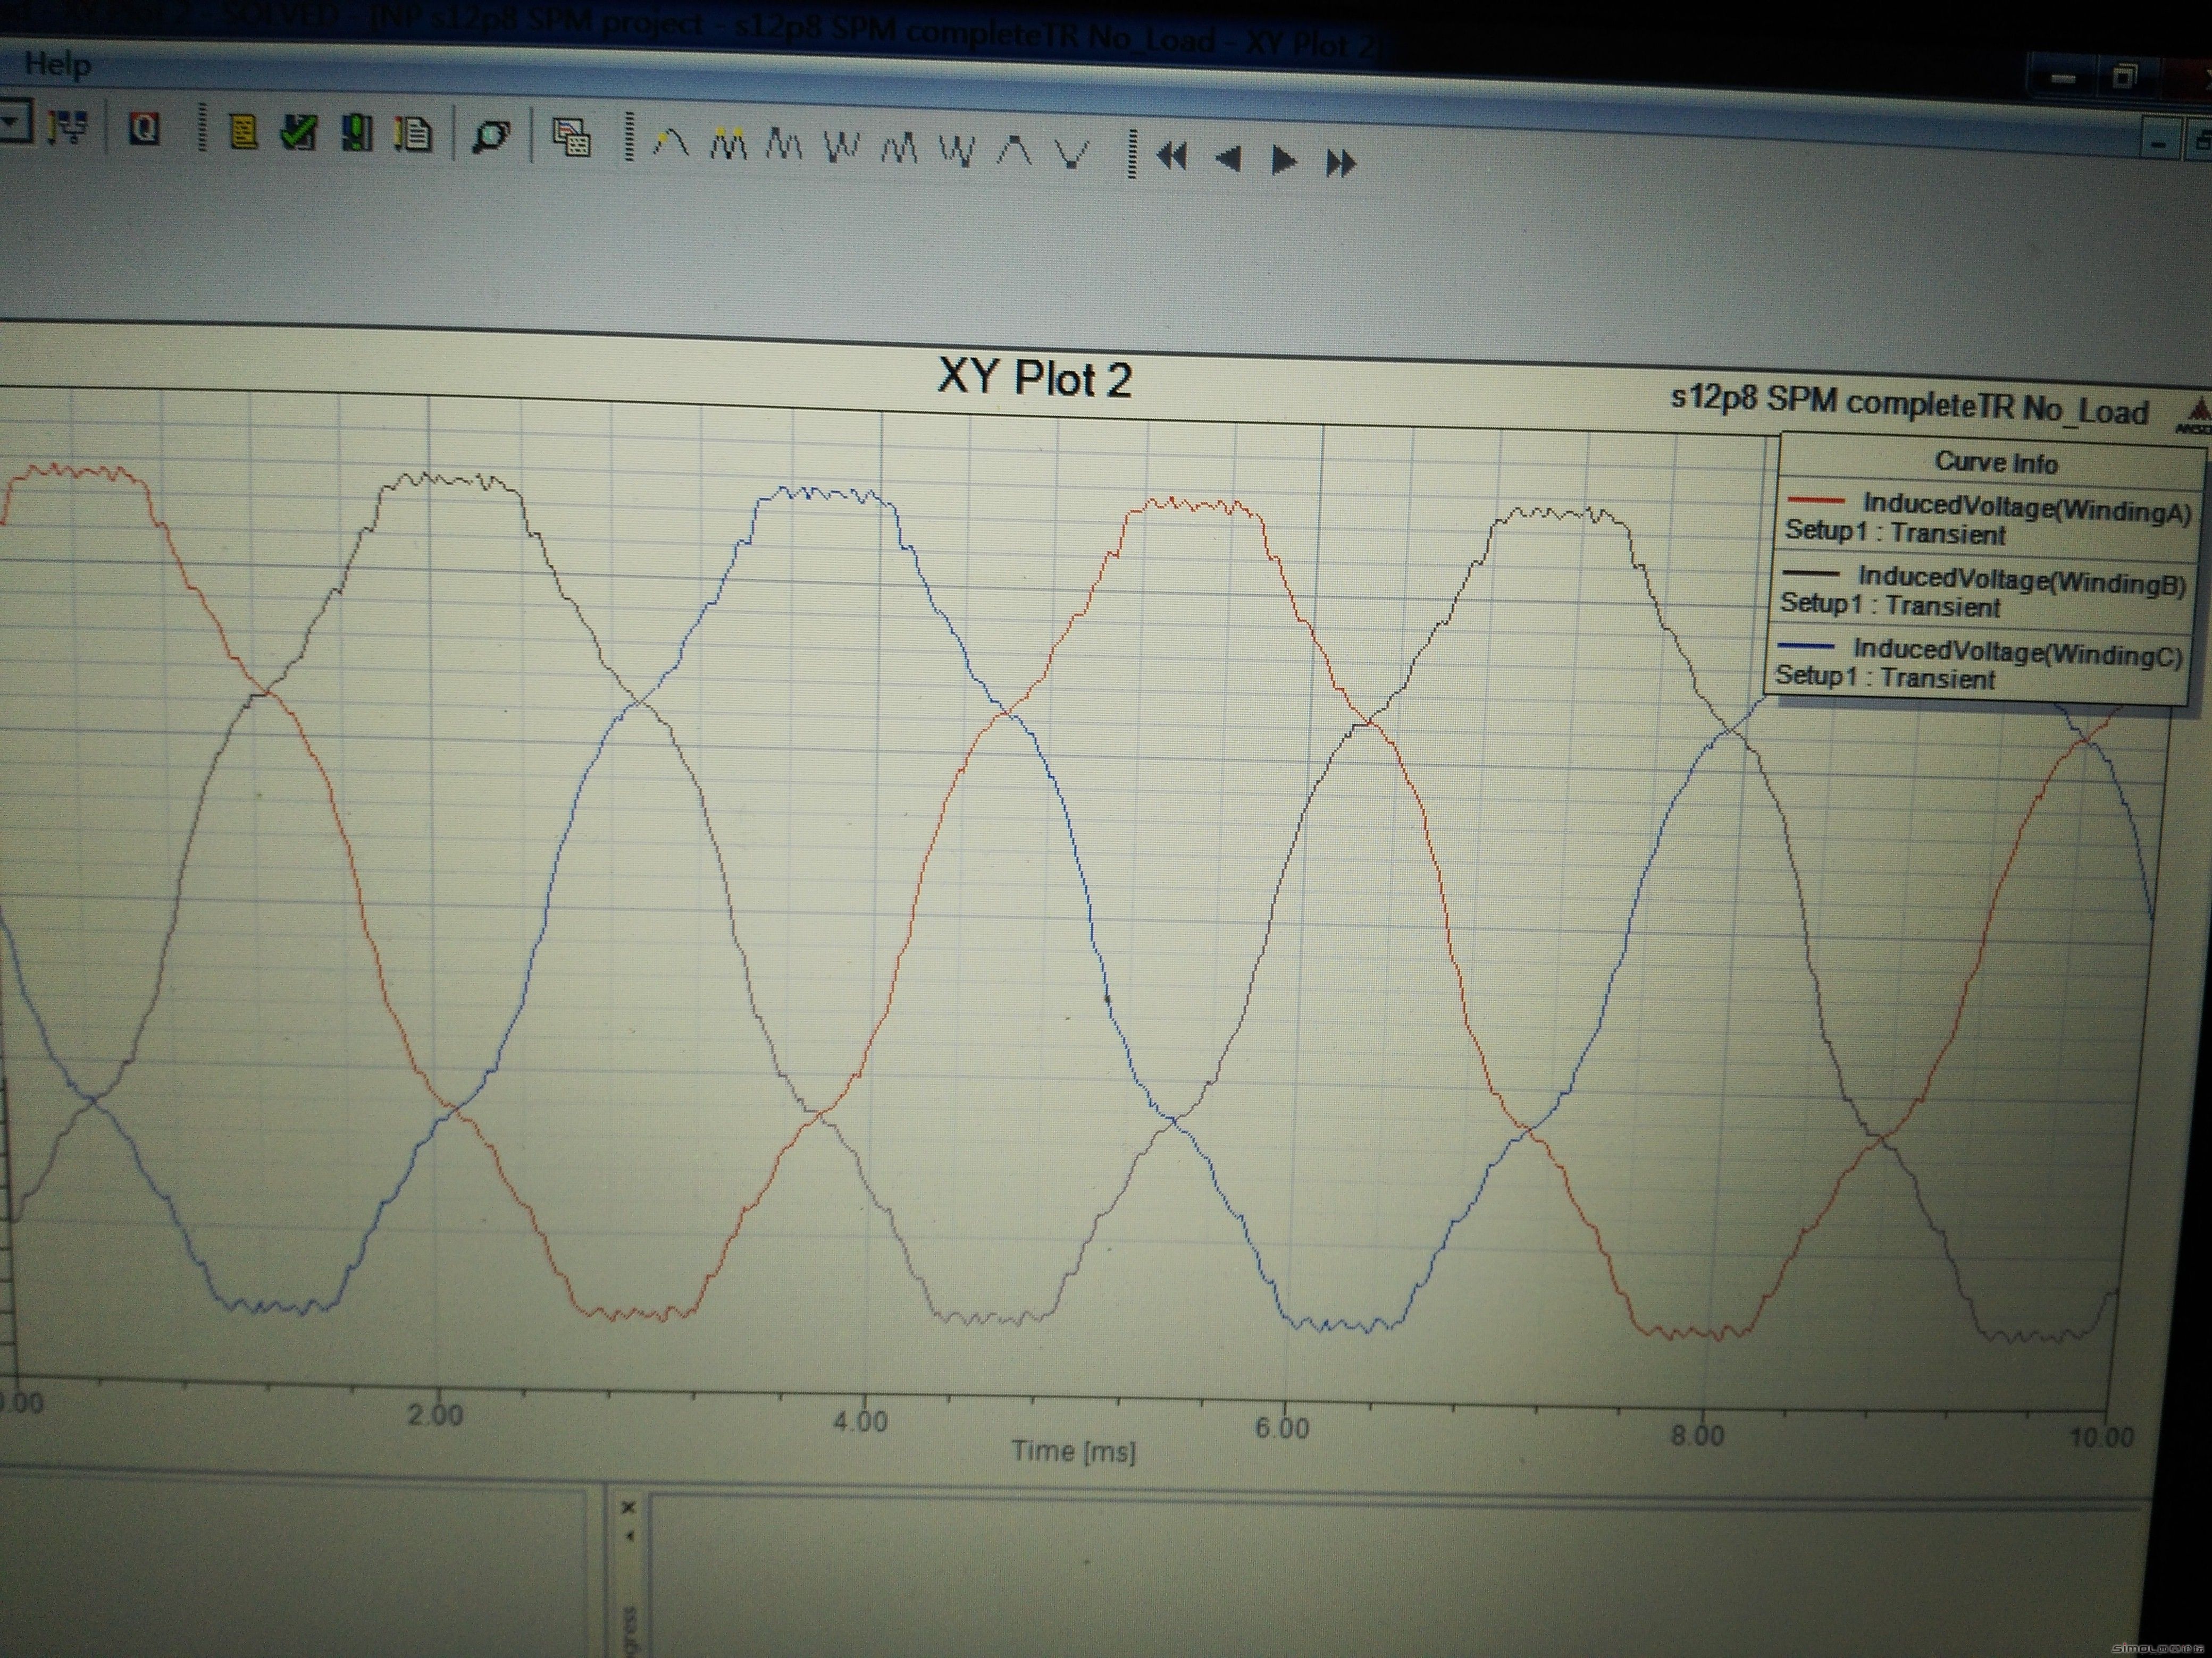This screenshot has height=1658, width=2212.
Task: Click the fast-forward double-right arrow button
Action: [x=1341, y=162]
